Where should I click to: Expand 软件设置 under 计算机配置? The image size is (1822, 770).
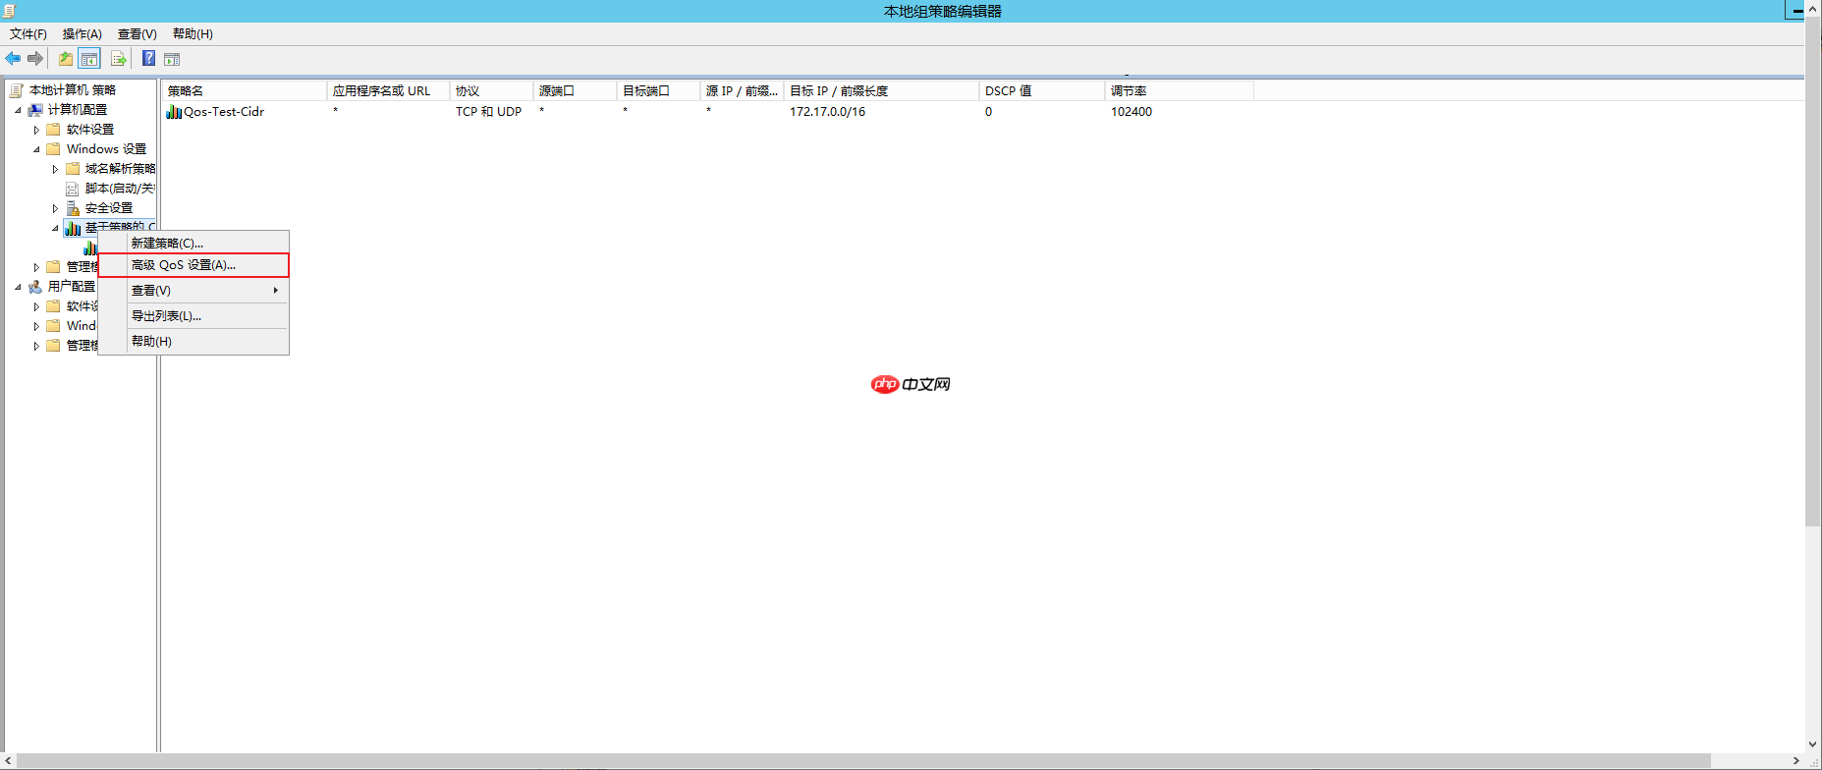click(36, 130)
